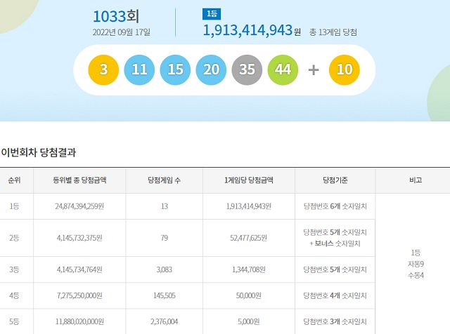Screen dimensions: 450x334
Task: Click the top prize amount 1,913,414,943원
Action: 252,30
